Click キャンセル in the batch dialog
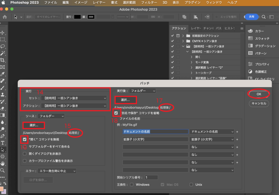 coord(259,103)
